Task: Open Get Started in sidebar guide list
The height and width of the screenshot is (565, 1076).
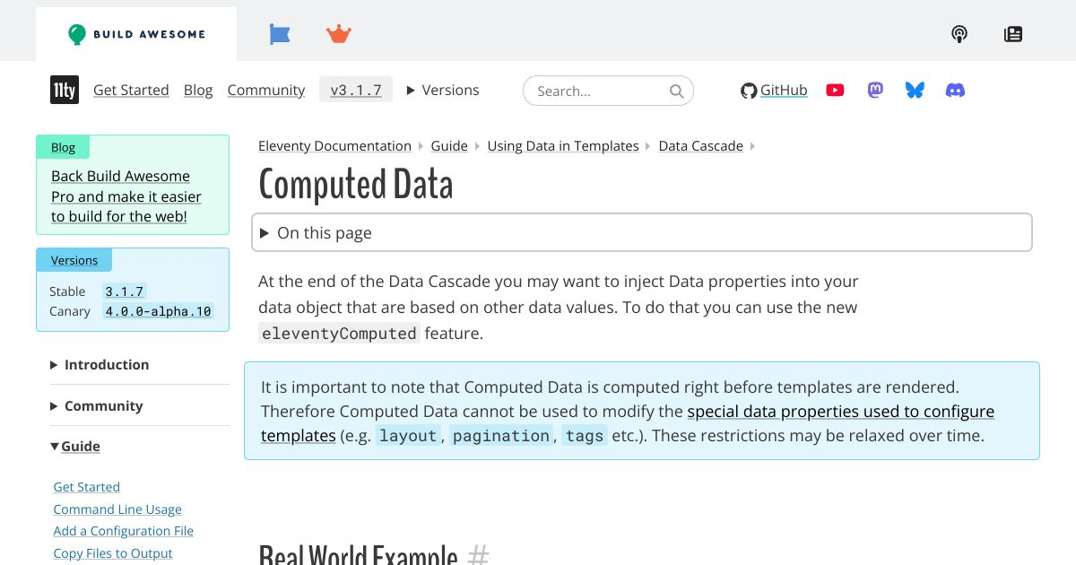Action: [87, 487]
